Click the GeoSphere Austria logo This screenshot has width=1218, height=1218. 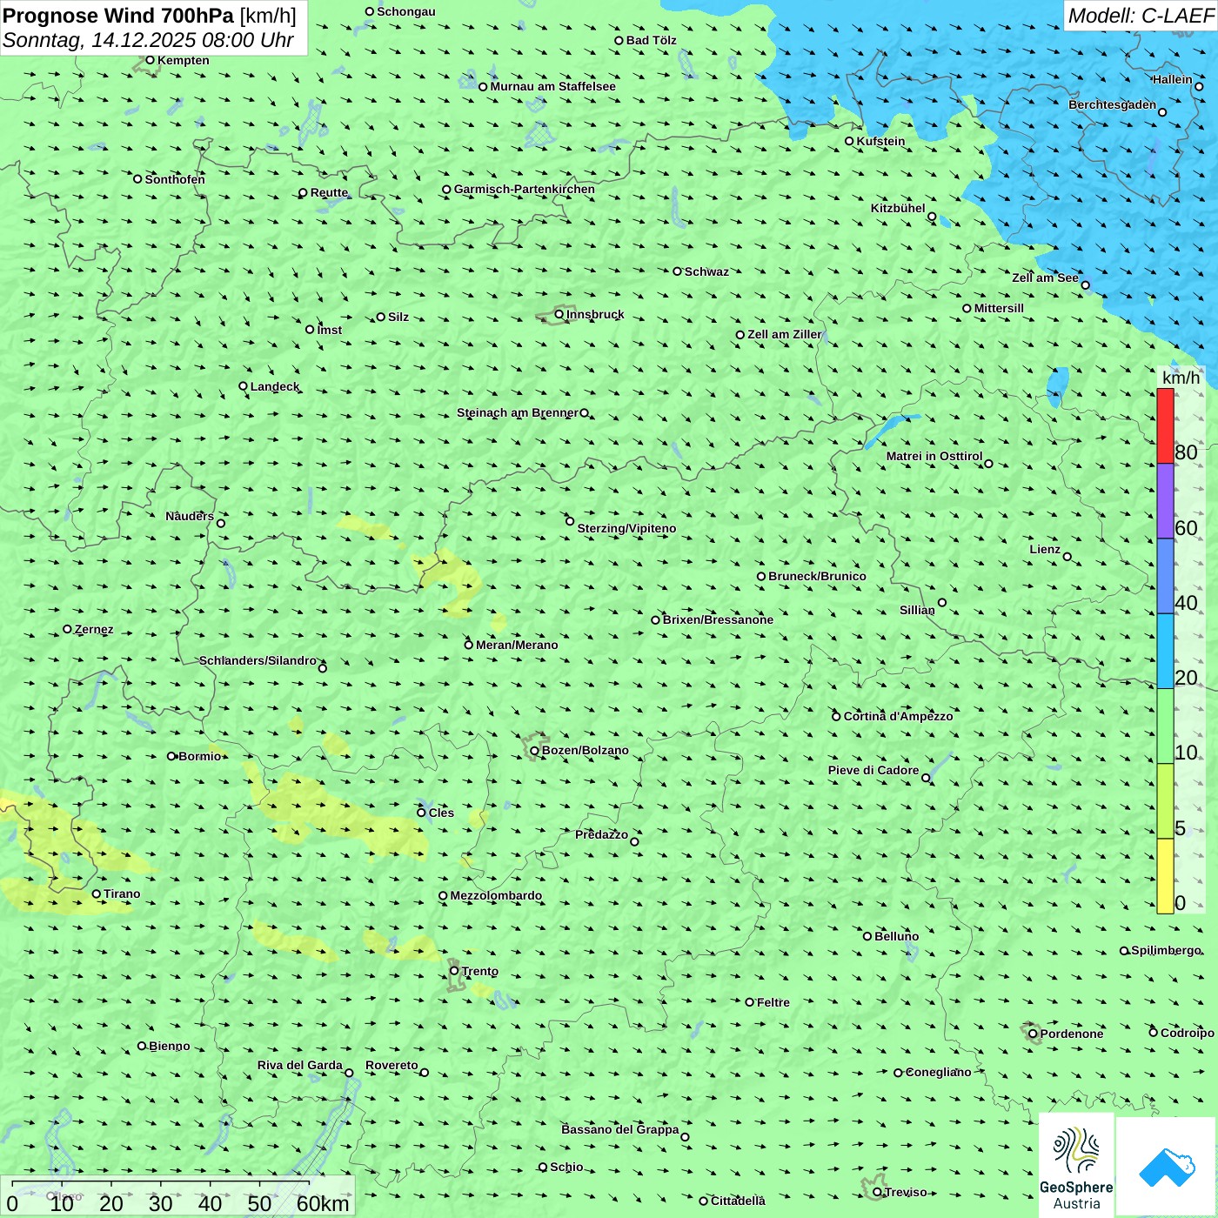(1076, 1167)
